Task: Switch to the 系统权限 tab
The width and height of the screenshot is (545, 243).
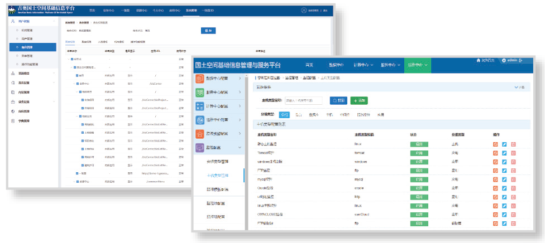Action: (87, 42)
